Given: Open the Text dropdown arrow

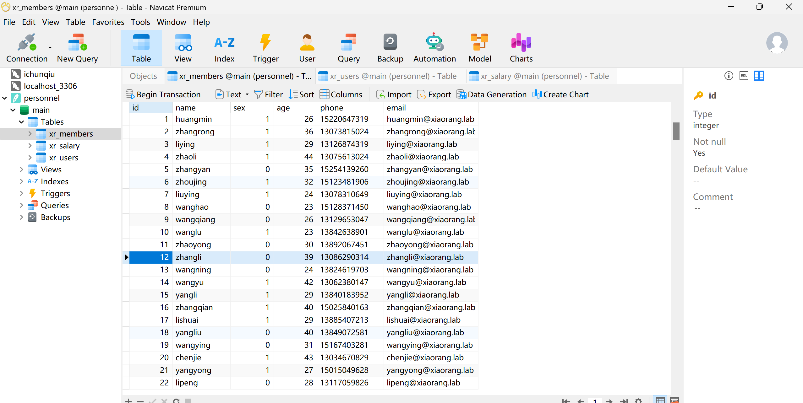Looking at the screenshot, I should point(247,94).
